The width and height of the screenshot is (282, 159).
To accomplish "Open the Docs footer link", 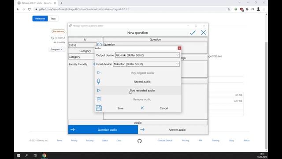I will point(119,140).
